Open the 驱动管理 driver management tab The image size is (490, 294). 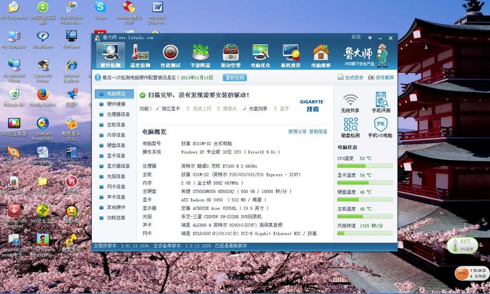click(x=231, y=56)
